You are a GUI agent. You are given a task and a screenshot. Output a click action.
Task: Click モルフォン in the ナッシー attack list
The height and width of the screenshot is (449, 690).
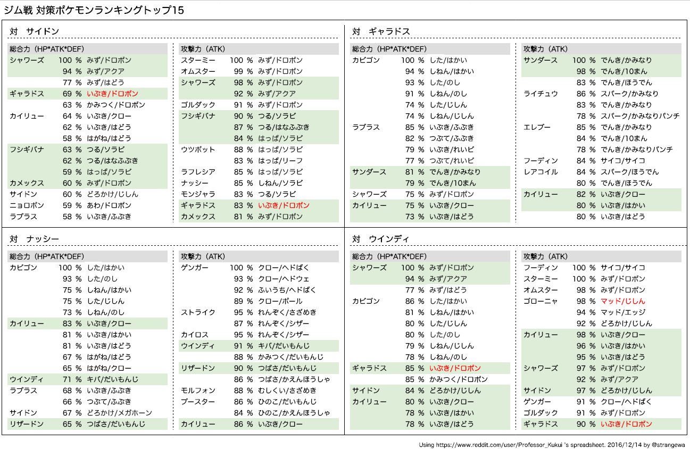coord(198,390)
